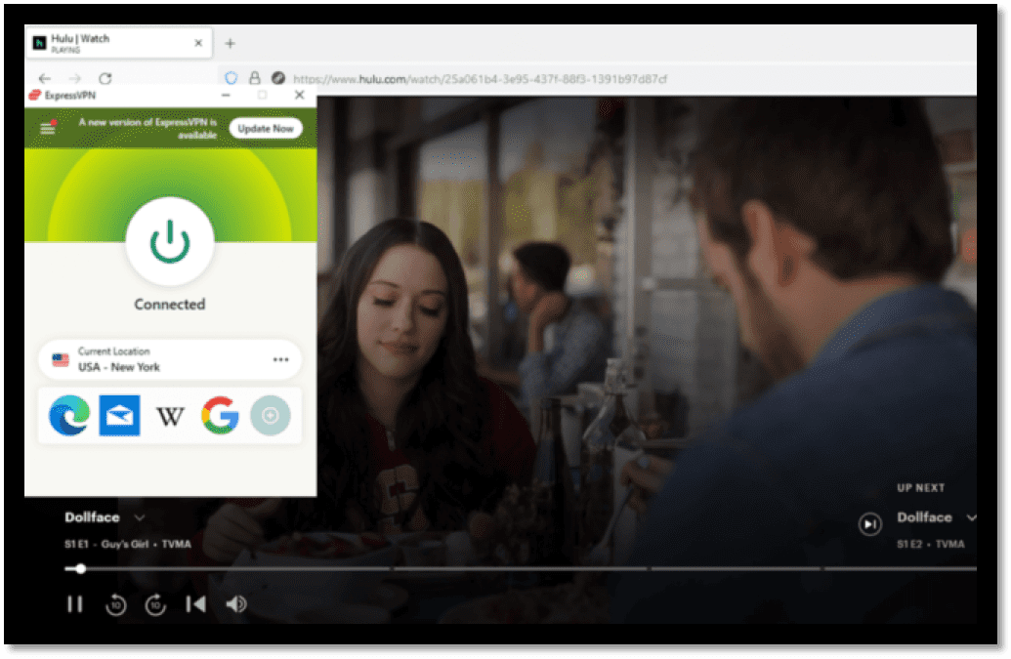Click the ExpressVPN power button to disconnect
This screenshot has height=659, width=1011.
(170, 241)
